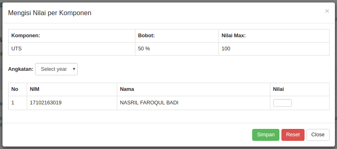Save scores with the Simpan button

[266, 135]
